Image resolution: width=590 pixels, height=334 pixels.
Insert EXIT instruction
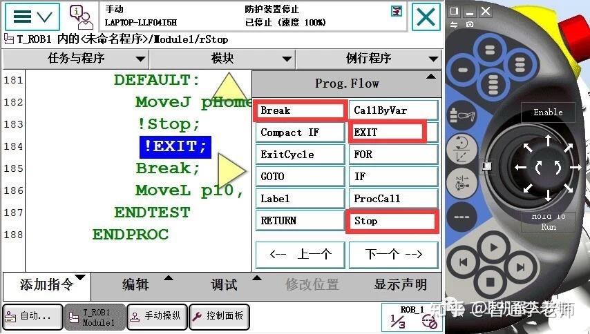(x=394, y=132)
